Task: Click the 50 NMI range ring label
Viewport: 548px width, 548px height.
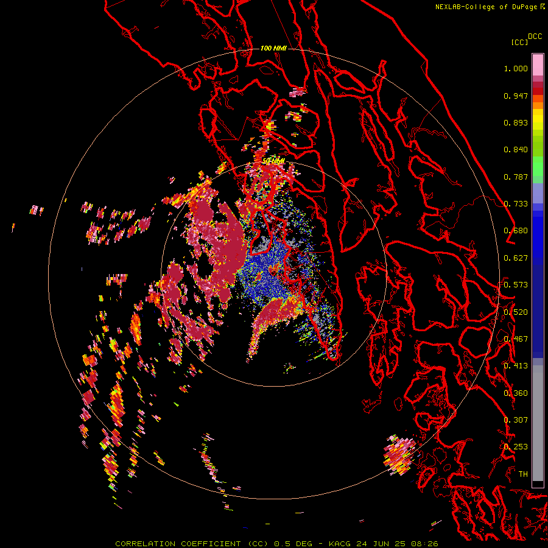Action: pyautogui.click(x=273, y=161)
